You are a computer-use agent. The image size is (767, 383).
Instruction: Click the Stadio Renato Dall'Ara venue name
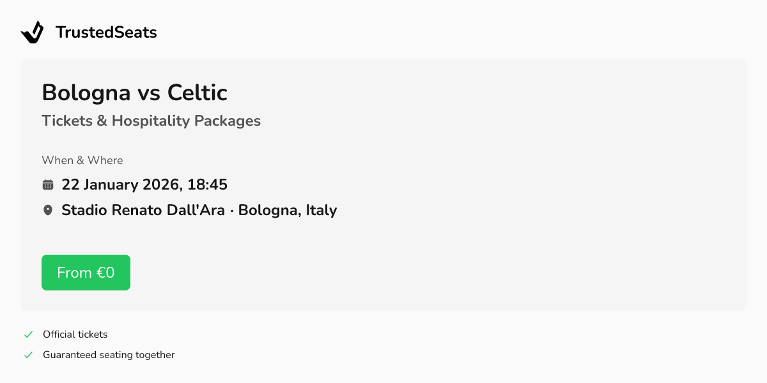(x=143, y=210)
